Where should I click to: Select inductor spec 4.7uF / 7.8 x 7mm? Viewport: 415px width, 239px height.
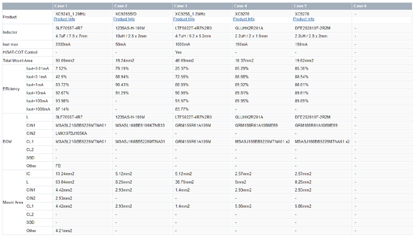[x=71, y=36]
